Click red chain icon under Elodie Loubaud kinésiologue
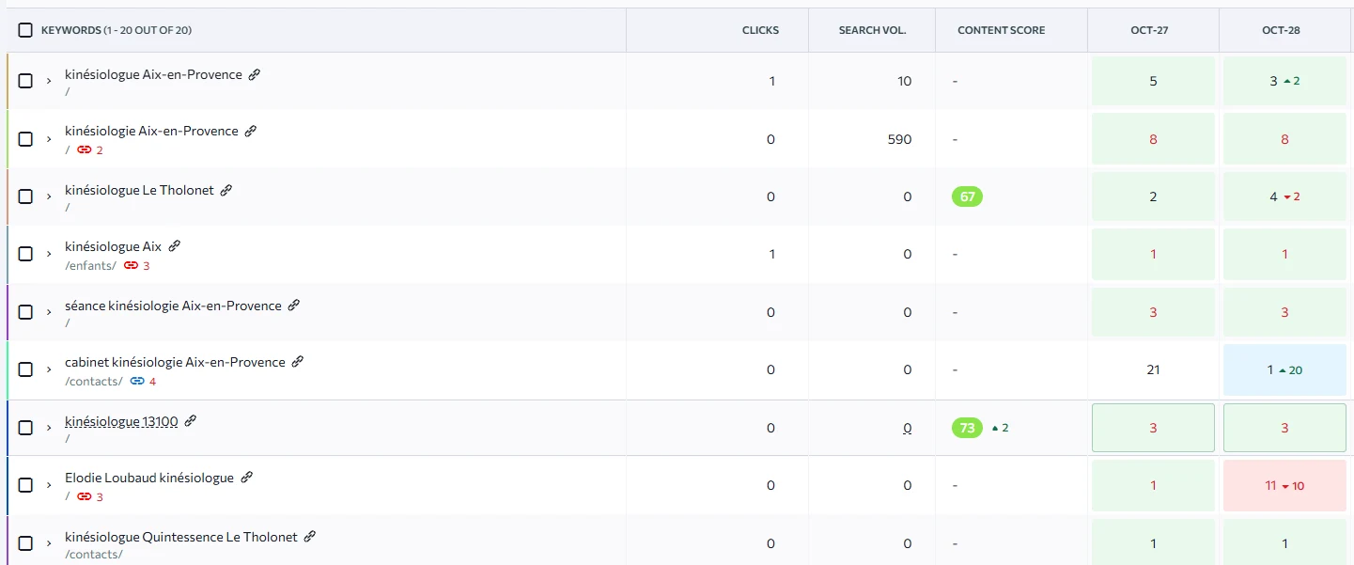Viewport: 1354px width, 565px height. point(85,496)
